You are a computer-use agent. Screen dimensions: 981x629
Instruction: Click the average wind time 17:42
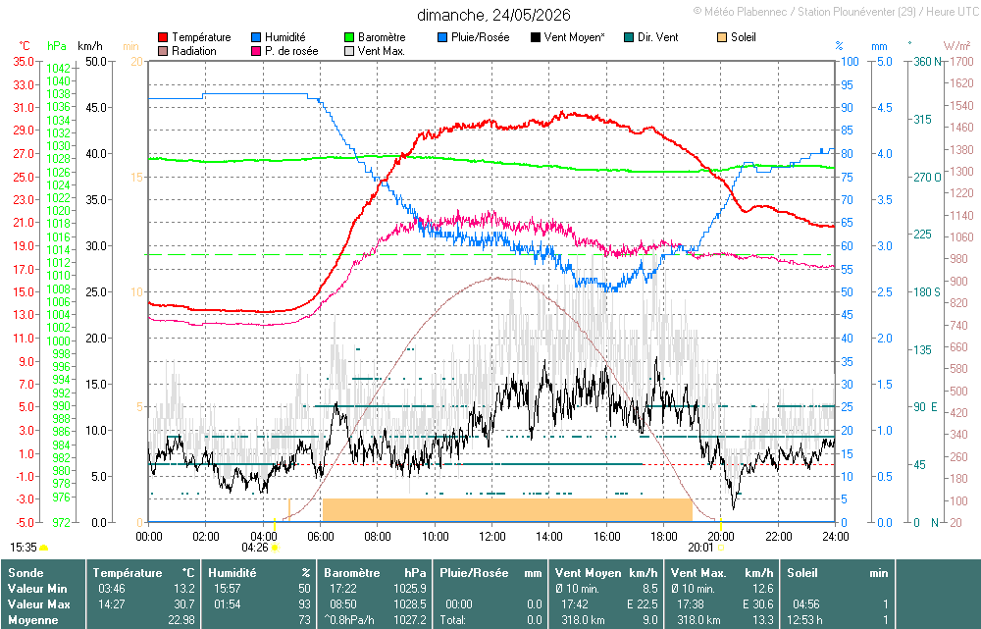tap(574, 604)
